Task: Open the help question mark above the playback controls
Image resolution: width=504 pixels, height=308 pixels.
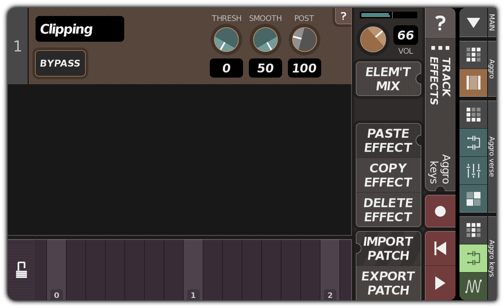Action: point(440,23)
